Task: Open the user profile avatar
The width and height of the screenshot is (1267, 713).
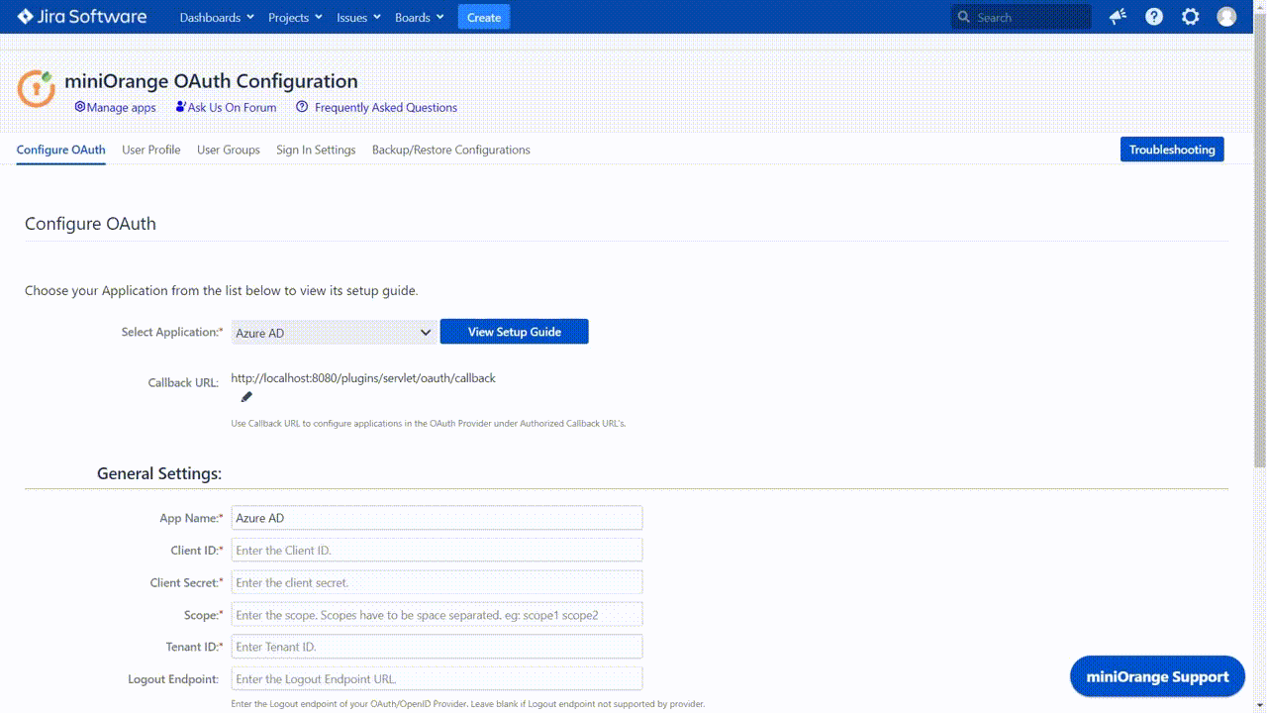Action: (x=1226, y=17)
